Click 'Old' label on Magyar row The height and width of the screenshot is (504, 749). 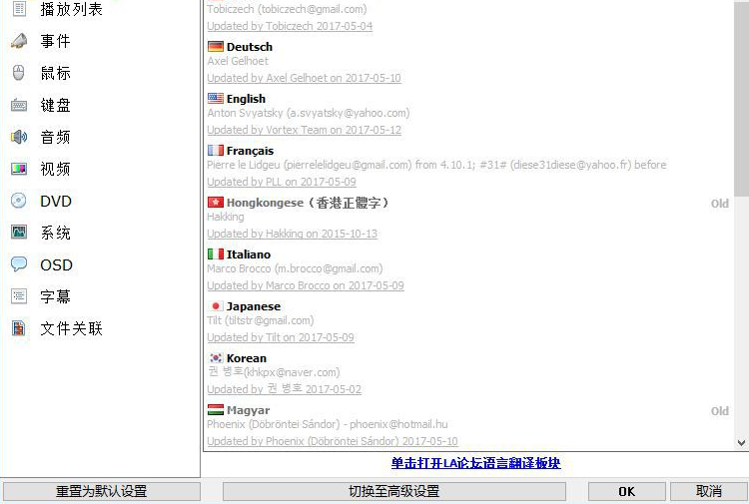[720, 411]
